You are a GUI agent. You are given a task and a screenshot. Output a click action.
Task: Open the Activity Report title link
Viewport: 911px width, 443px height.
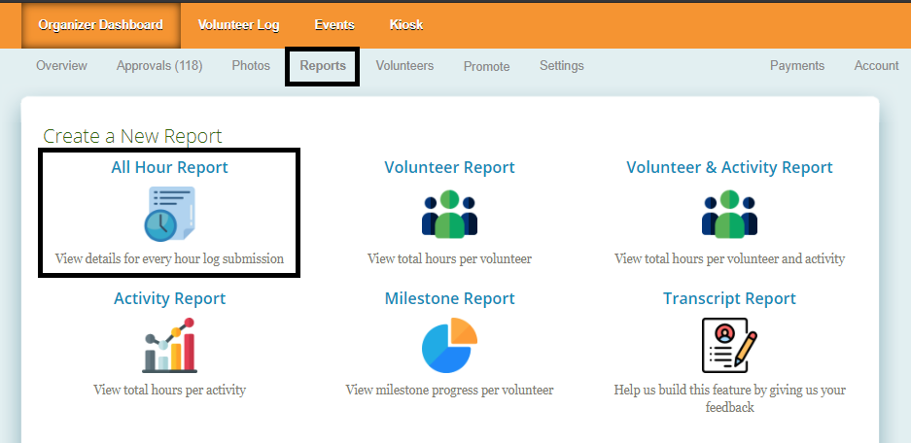pyautogui.click(x=169, y=298)
